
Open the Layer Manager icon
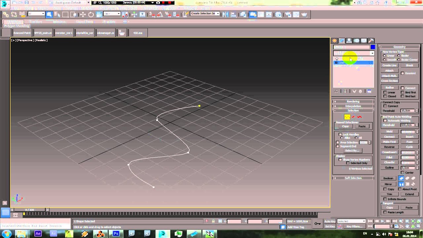(x=243, y=15)
